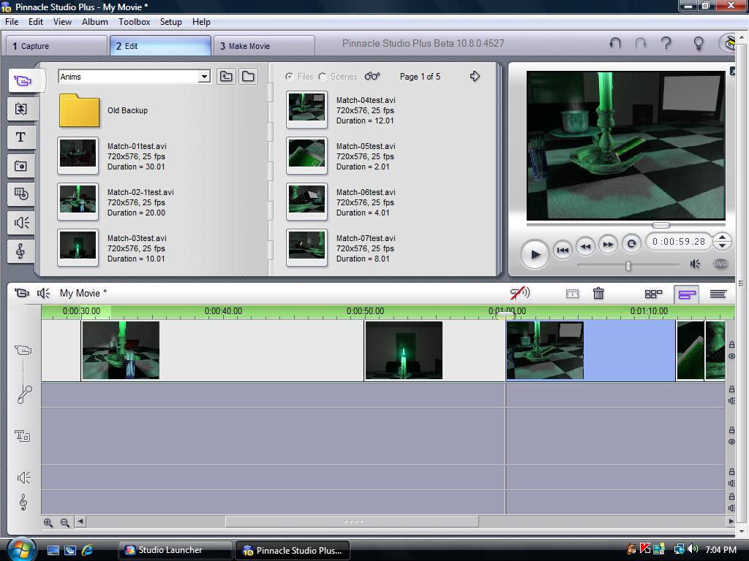Click the light bulb tips icon
This screenshot has height=561, width=749.
699,43
